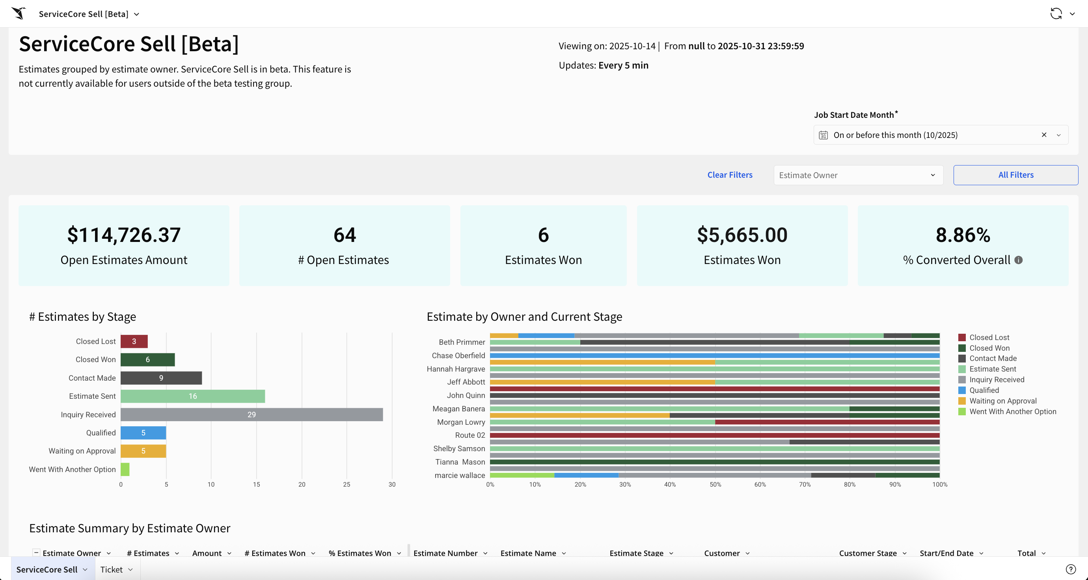The image size is (1088, 580).
Task: Click the Clear Filters link
Action: (730, 175)
